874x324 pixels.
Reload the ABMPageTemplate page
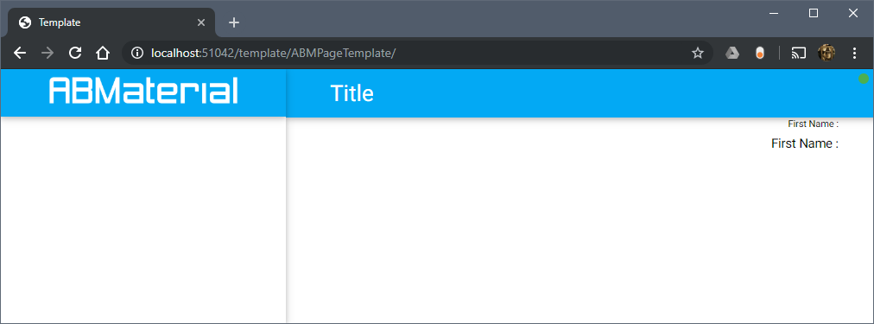tap(75, 53)
